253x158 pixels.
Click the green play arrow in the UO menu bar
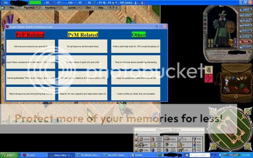point(3,8)
